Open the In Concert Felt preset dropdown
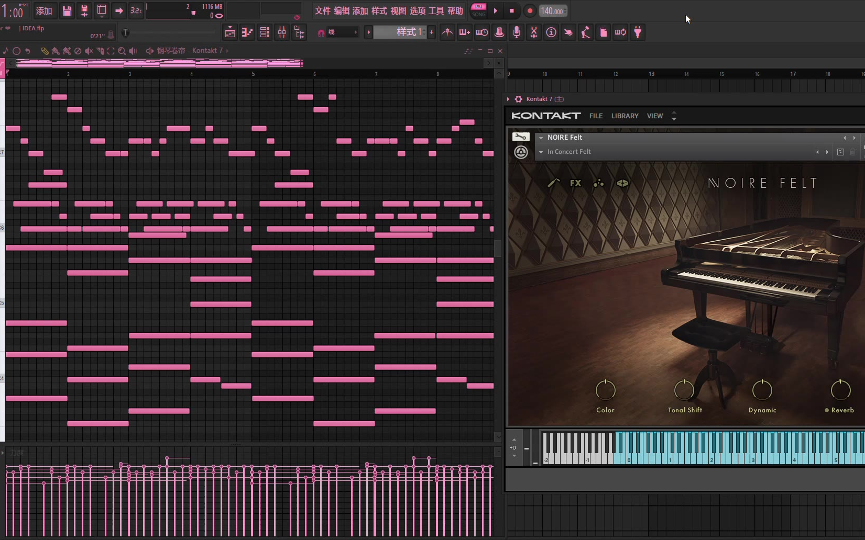865x540 pixels. point(541,152)
